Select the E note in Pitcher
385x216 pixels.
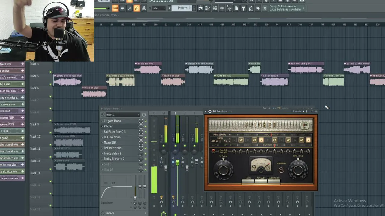(261, 140)
